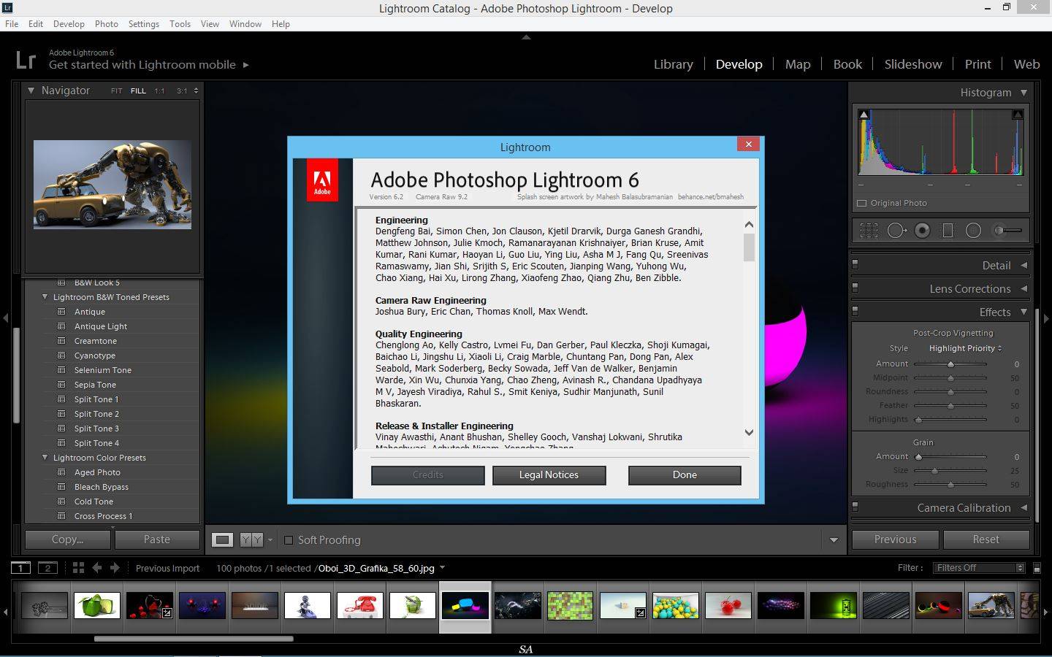The height and width of the screenshot is (657, 1052).
Task: Select the Crop Overlay tool
Action: click(869, 231)
